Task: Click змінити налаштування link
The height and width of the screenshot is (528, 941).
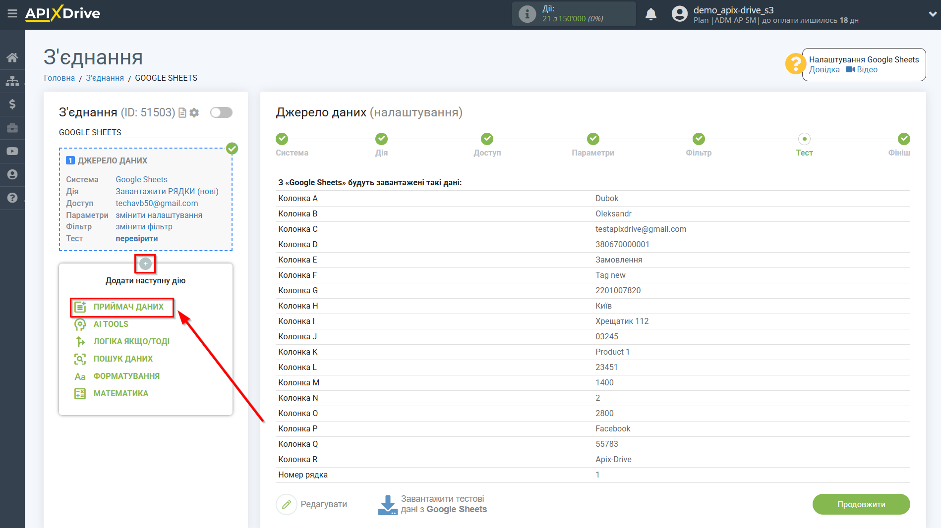Action: pyautogui.click(x=159, y=215)
